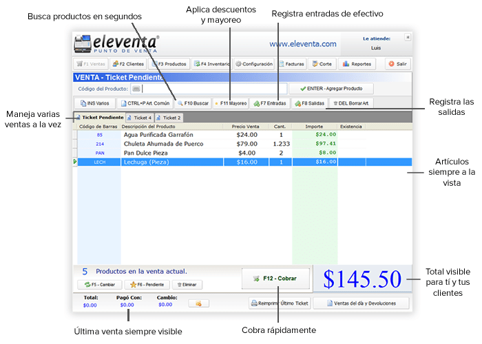This screenshot has height=344, width=482.
Task: Open the F2 Clientes module
Action: pyautogui.click(x=126, y=64)
